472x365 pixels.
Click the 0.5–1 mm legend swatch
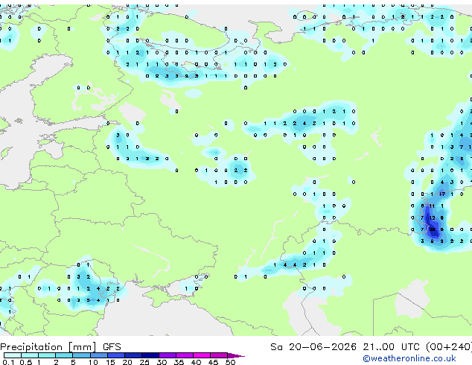(30, 355)
